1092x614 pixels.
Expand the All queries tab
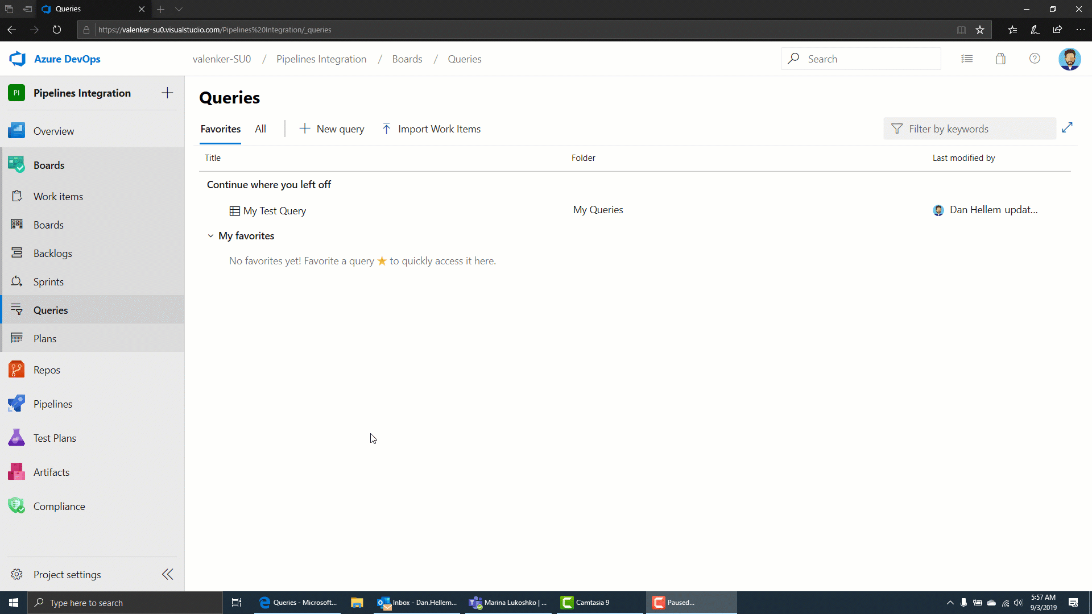(x=260, y=128)
